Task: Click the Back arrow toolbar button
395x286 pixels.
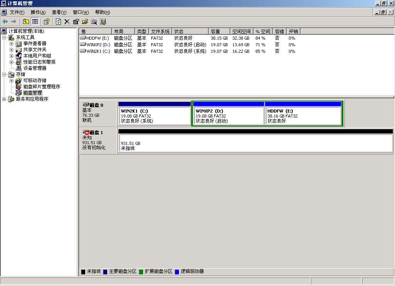Action: 5,22
